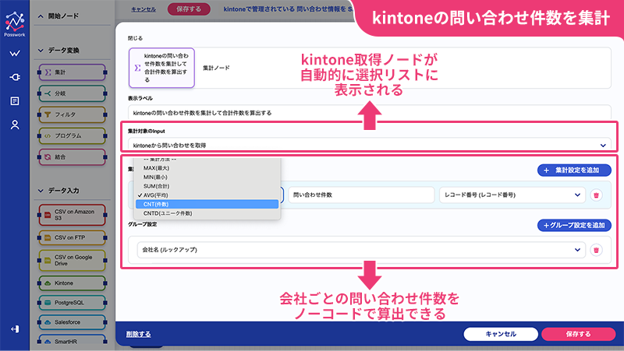Click +グループ設定を追加 button
The width and height of the screenshot is (624, 351).
[x=574, y=225]
